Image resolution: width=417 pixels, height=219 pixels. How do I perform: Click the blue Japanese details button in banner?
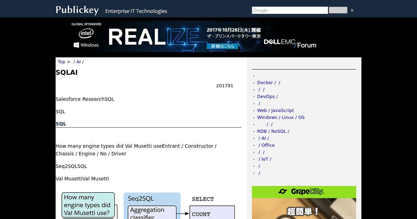223,46
